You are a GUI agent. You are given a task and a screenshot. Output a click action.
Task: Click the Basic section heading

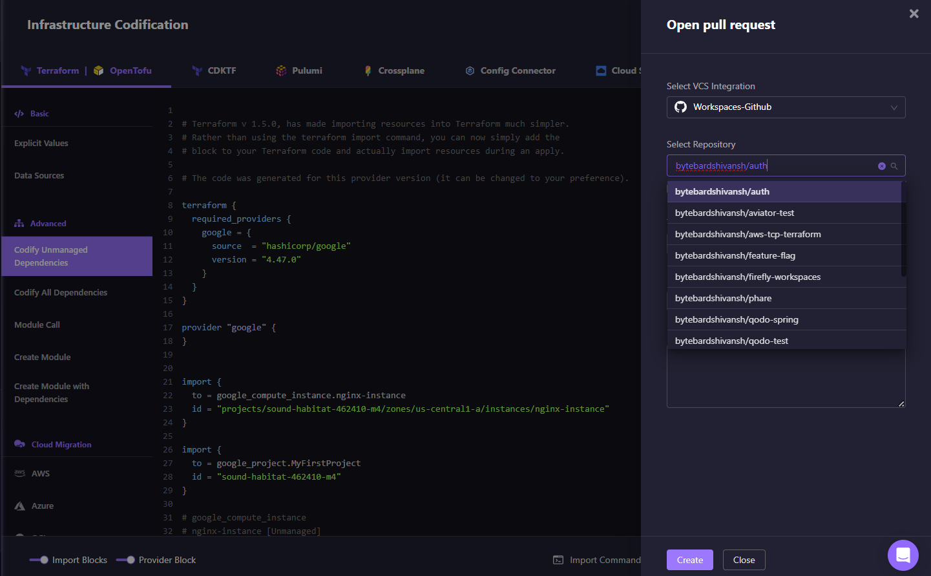(39, 114)
